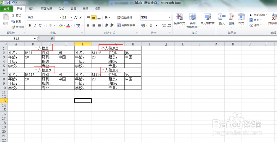
Task: Click the Format (格式) cells icon
Action: (x=241, y=17)
